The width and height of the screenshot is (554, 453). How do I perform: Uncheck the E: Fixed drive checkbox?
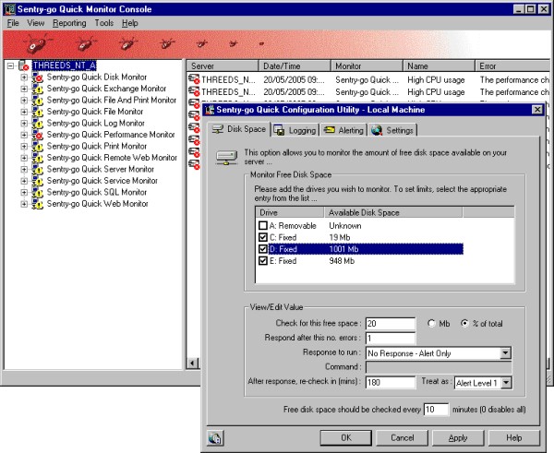(x=263, y=261)
